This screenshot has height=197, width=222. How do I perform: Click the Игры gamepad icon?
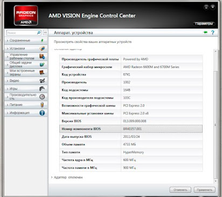click(42, 89)
